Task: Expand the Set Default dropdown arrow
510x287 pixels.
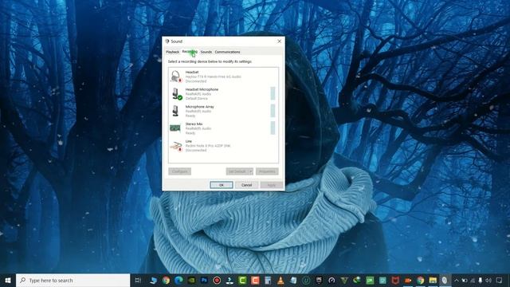Action: pos(251,171)
